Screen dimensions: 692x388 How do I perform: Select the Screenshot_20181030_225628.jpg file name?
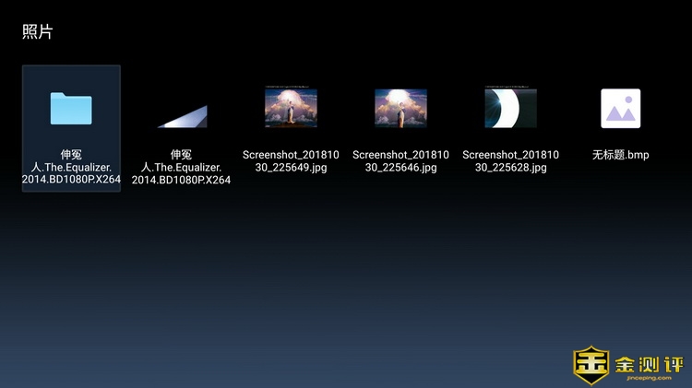coord(510,160)
